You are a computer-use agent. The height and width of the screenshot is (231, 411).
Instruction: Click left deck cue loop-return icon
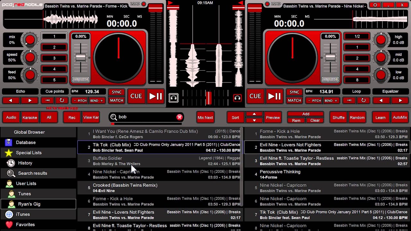[62, 100]
